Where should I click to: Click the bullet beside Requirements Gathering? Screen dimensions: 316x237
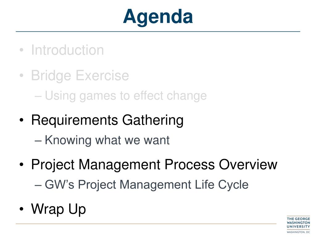(x=22, y=120)
